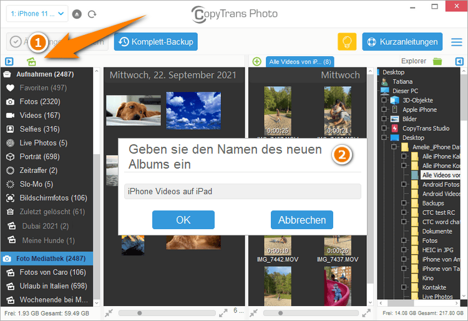Select the 0:00:25 video thumbnail at top
This screenshot has width=468, height=321.
tap(278, 111)
